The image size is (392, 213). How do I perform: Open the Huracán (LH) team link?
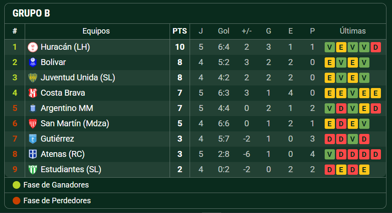pyautogui.click(x=65, y=47)
